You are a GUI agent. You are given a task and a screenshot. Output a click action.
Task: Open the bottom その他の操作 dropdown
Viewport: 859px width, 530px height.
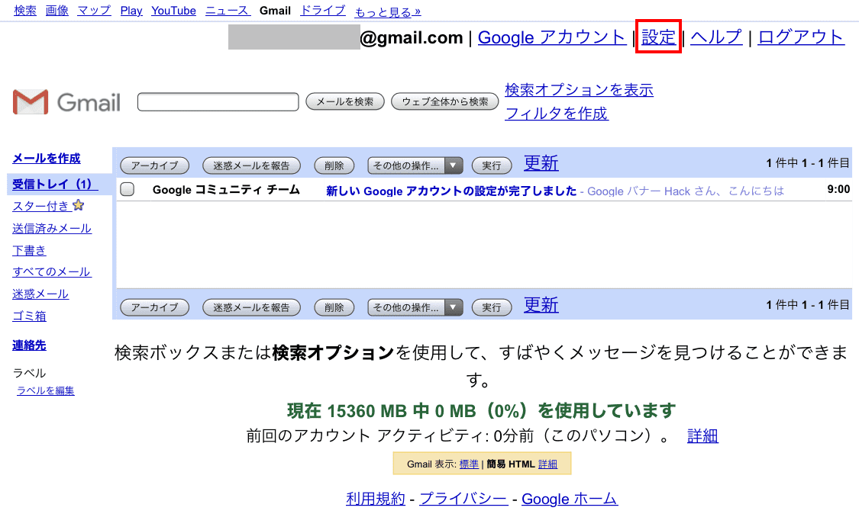(415, 307)
